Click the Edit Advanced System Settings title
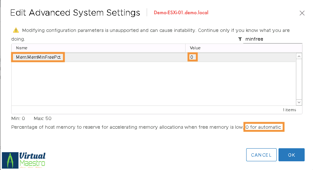The width and height of the screenshot is (313, 170). pos(75,13)
